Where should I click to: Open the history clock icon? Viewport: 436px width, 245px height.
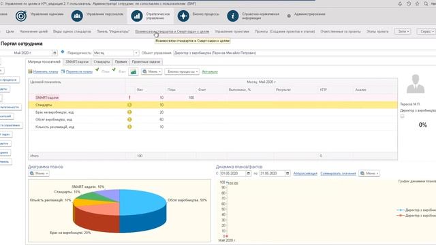pos(409,3)
